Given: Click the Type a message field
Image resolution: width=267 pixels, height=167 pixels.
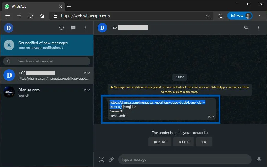Looking at the screenshot, I should pos(183,159).
